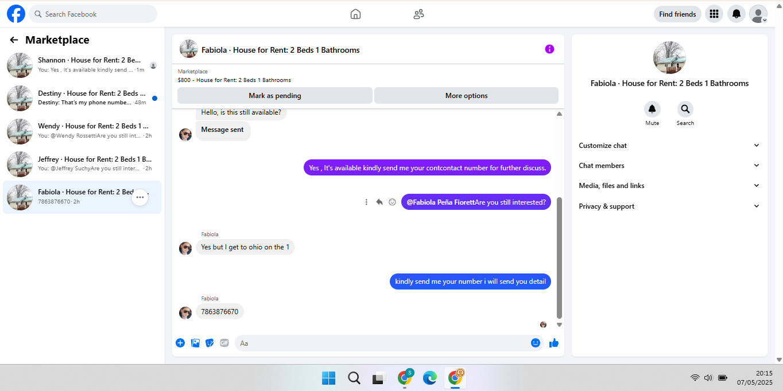Send a thumbs-up like

pyautogui.click(x=553, y=343)
